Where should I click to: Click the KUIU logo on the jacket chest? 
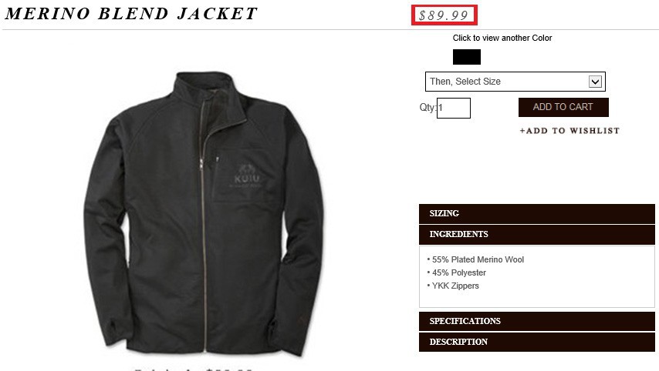pos(247,175)
